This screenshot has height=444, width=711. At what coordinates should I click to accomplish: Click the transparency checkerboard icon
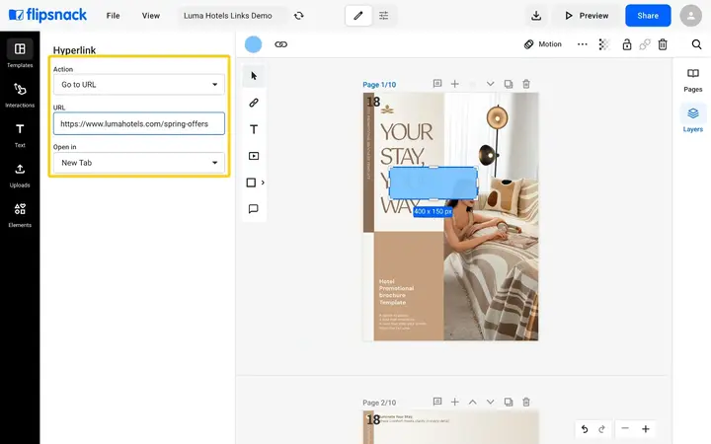click(x=604, y=44)
